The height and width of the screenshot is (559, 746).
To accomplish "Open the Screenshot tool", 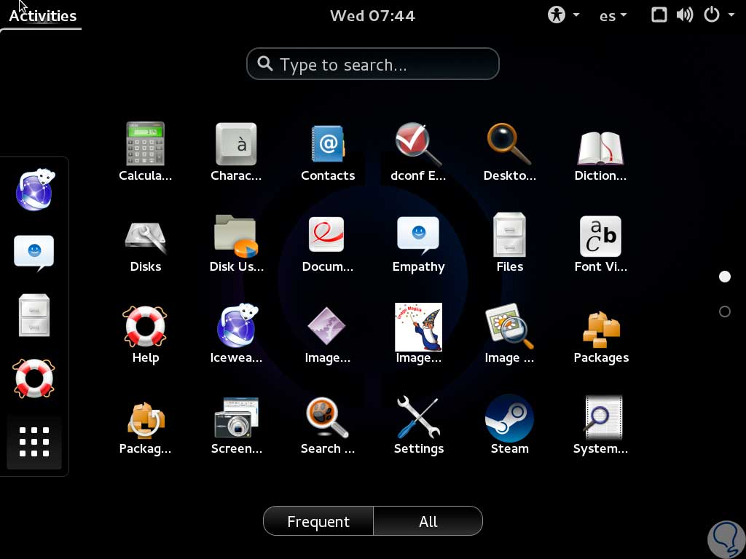I will (x=236, y=425).
